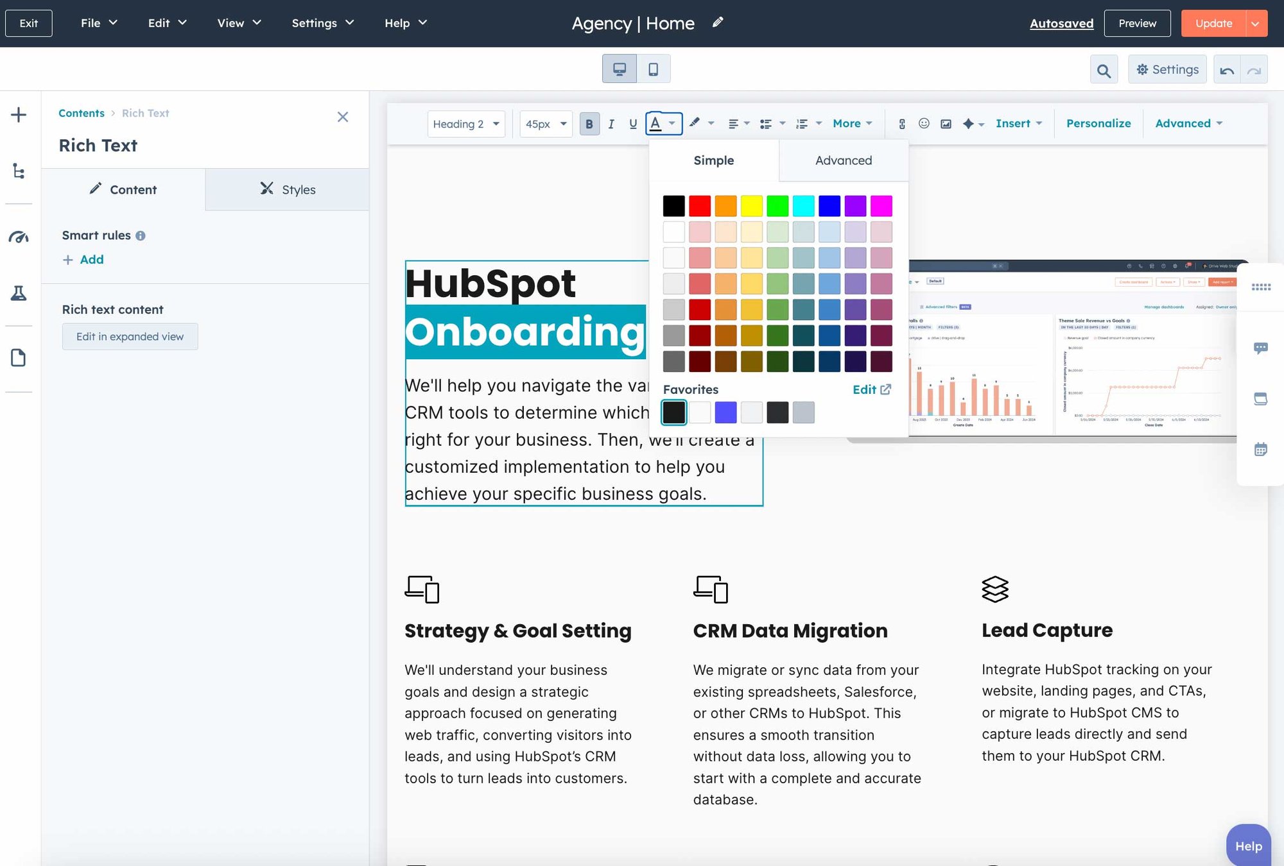The width and height of the screenshot is (1284, 866).
Task: Pick the bright green color swatch
Action: coord(777,206)
